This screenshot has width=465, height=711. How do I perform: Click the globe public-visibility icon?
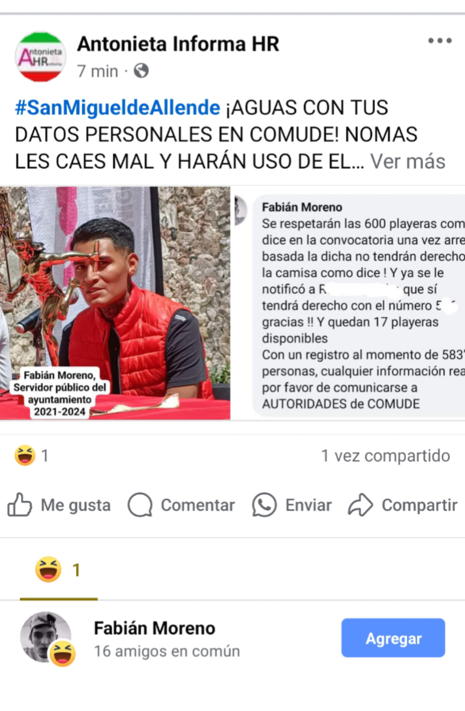pyautogui.click(x=141, y=70)
